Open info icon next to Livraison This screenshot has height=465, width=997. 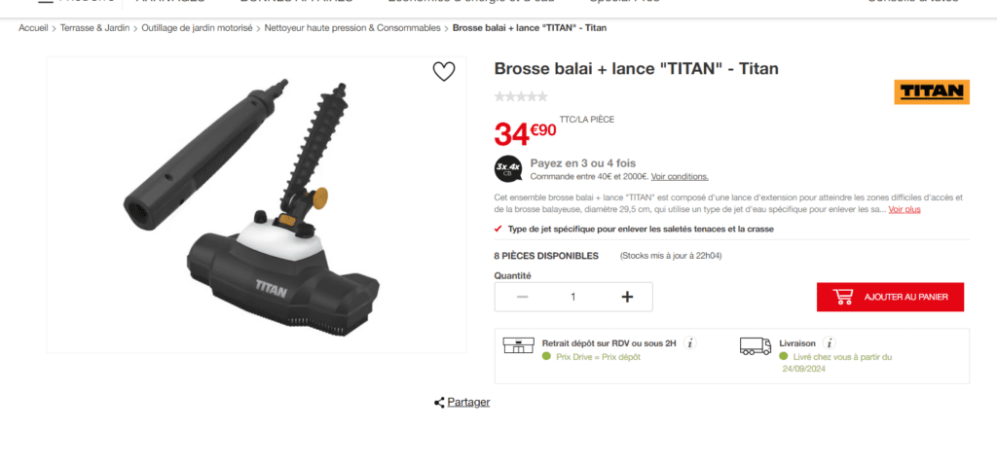tap(829, 343)
